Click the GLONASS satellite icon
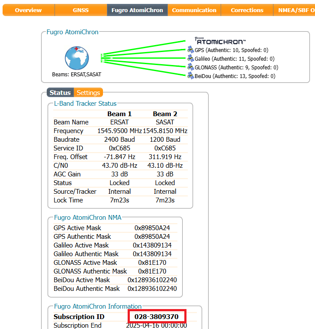Viewport: 315px width, 329px height. 190,67
